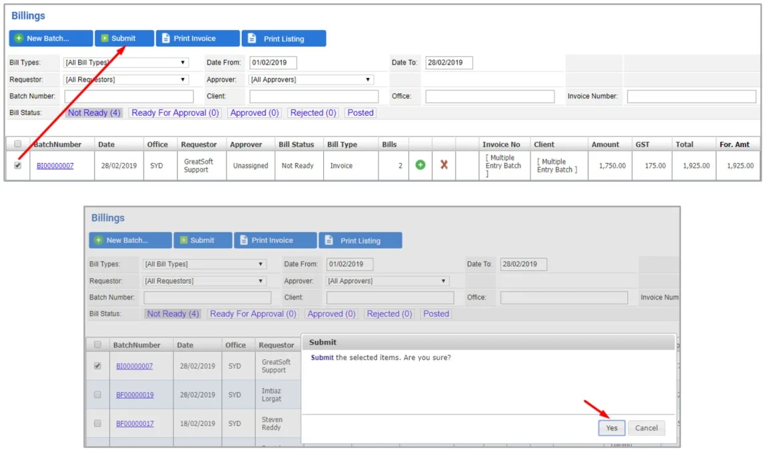This screenshot has height=452, width=765.
Task: Select Ready For Approval status filter at top
Action: tap(175, 113)
